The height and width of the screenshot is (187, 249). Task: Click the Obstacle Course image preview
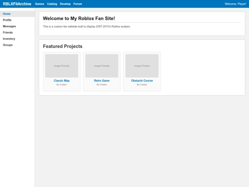pyautogui.click(x=142, y=66)
